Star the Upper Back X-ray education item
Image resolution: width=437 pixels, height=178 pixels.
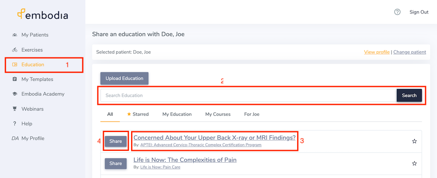click(414, 141)
